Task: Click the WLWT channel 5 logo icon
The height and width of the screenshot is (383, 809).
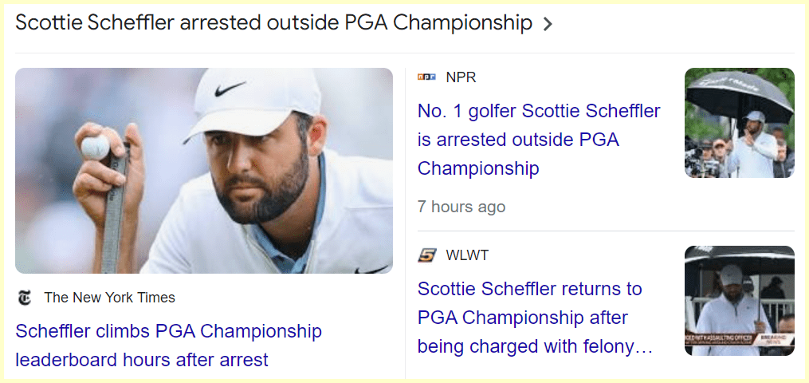Action: (426, 255)
